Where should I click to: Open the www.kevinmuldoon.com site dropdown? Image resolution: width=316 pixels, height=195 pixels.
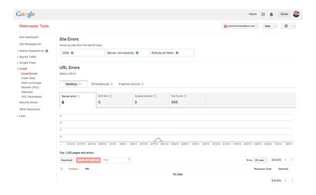click(x=241, y=26)
